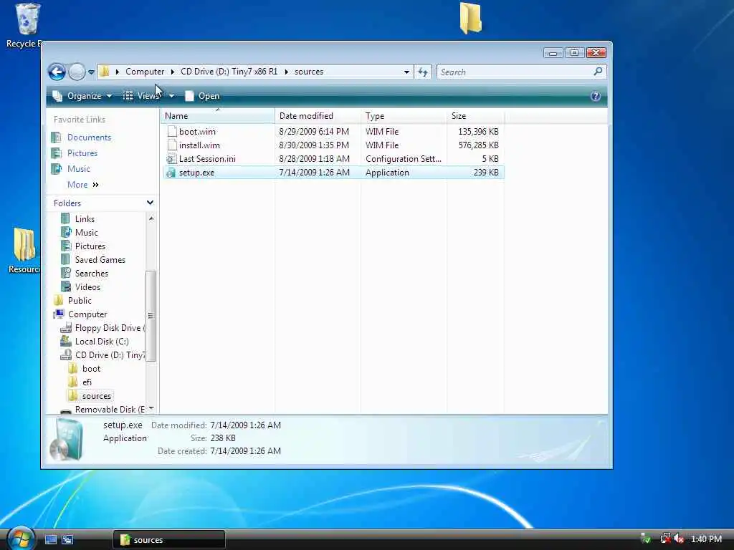734x550 pixels.
Task: Sort by Name column header
Action: pyautogui.click(x=218, y=116)
